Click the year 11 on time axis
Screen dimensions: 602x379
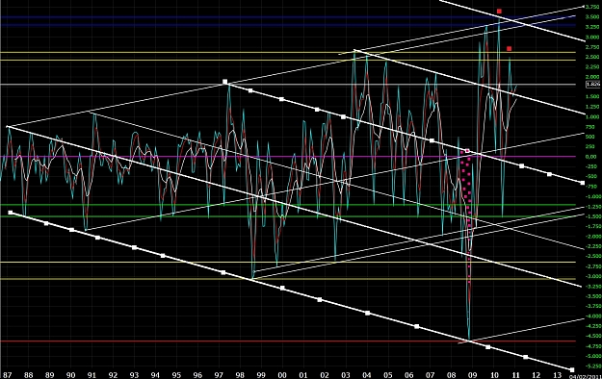coord(515,375)
